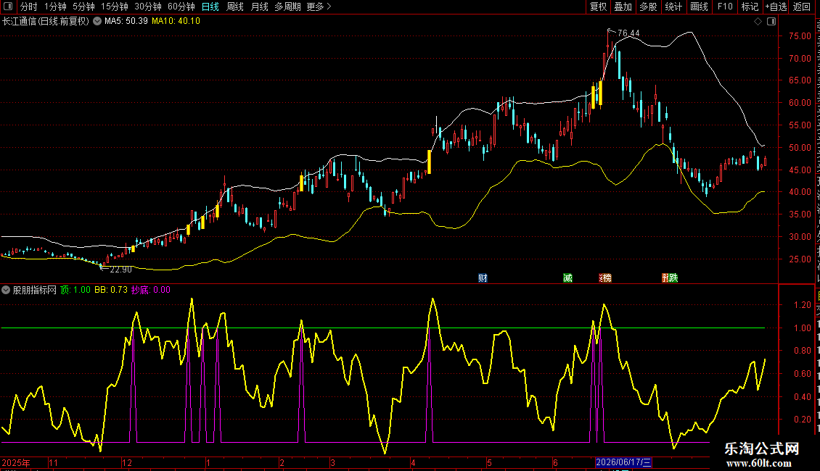This screenshot has height=471, width=820.
Task: Click the 返回 back button
Action: [x=801, y=7]
